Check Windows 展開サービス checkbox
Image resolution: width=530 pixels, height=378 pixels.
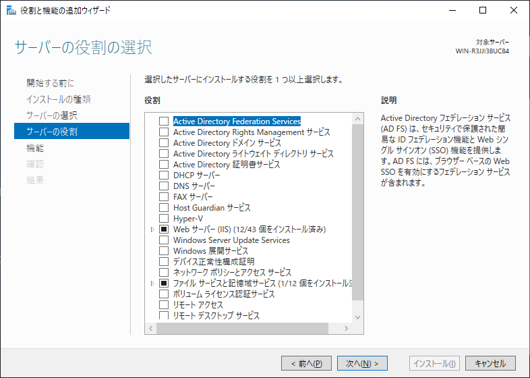point(164,251)
